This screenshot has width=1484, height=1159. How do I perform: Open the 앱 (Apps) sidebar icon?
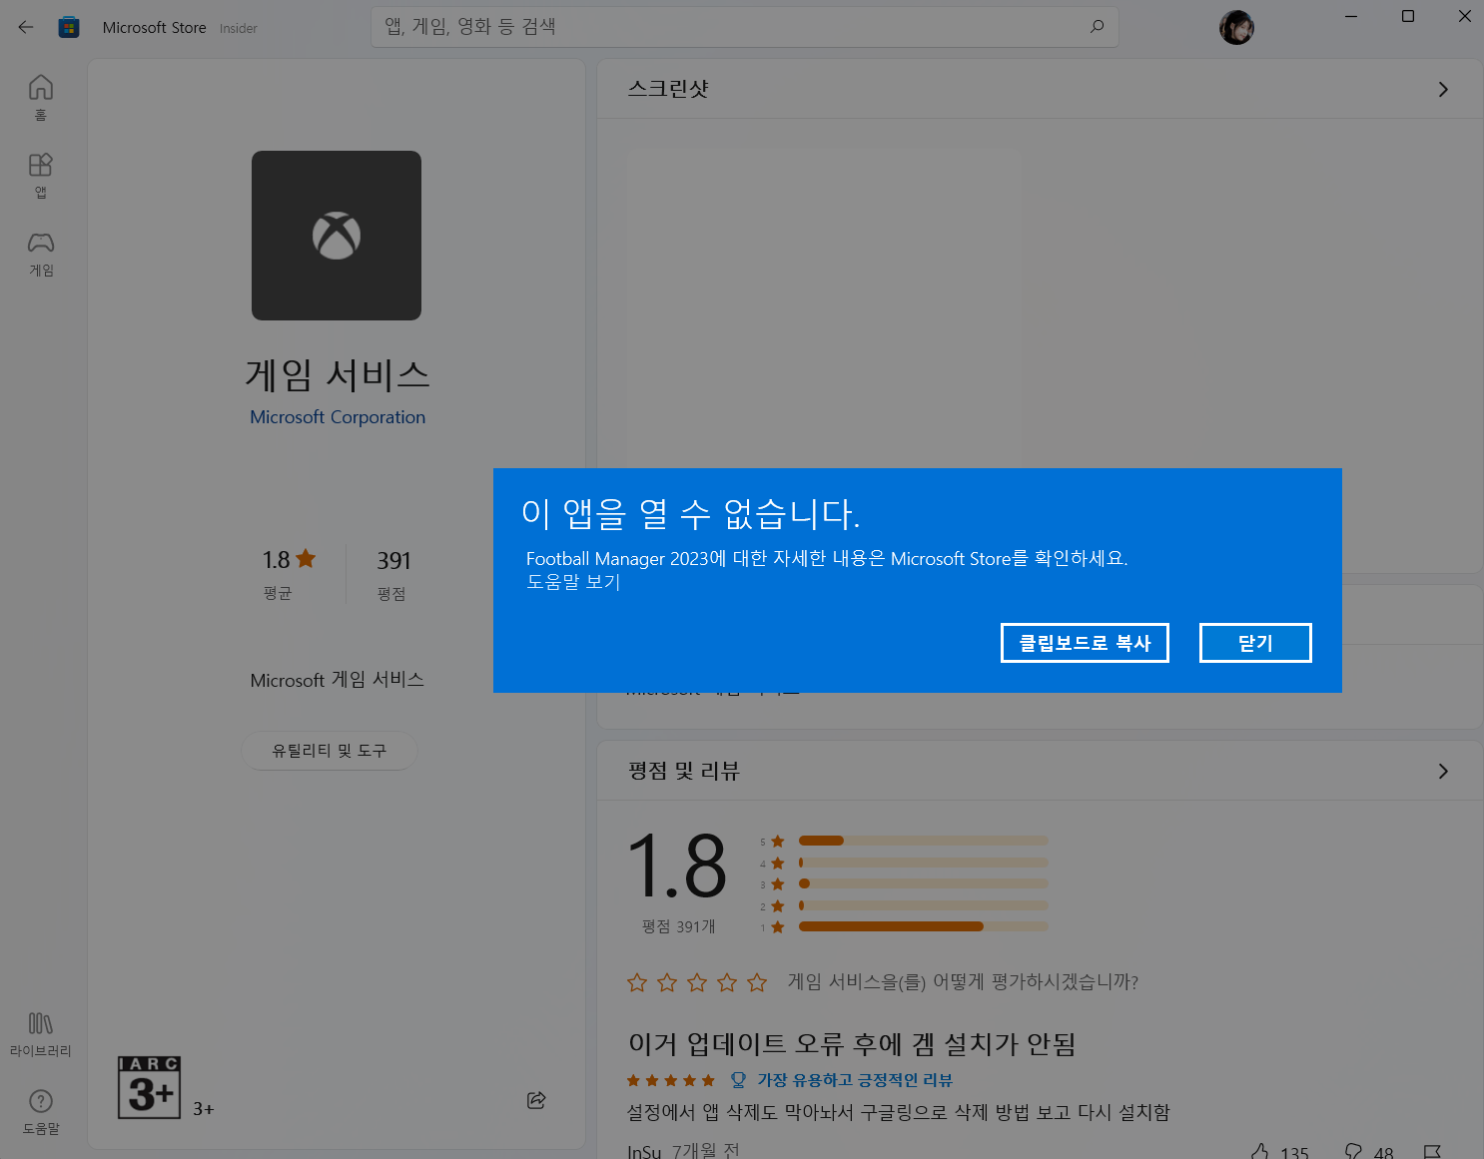41,176
